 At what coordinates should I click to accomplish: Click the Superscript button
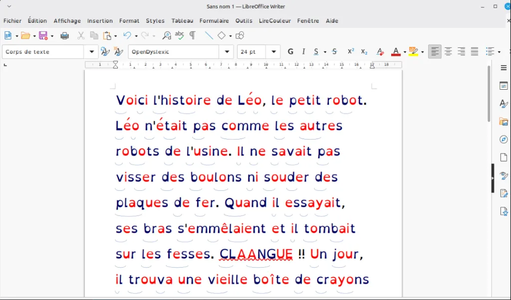pos(350,51)
